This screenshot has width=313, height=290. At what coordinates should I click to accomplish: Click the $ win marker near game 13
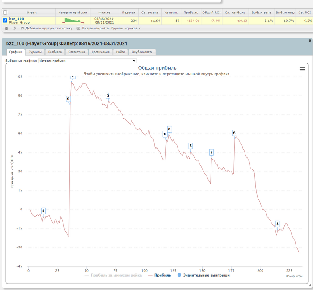pos(43,211)
